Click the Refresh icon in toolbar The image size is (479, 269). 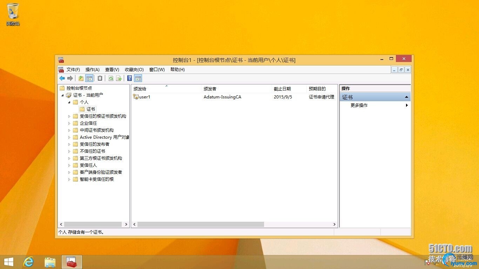coord(111,78)
